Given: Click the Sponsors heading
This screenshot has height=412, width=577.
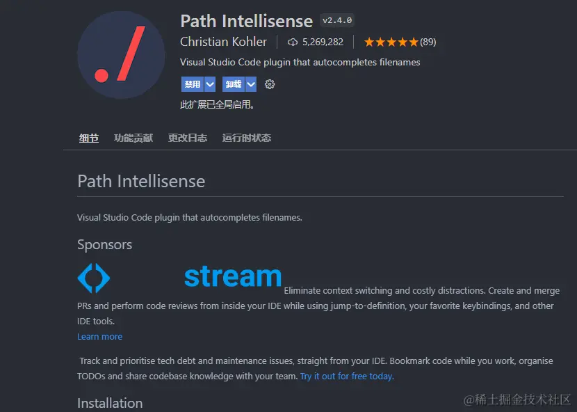Looking at the screenshot, I should tap(104, 245).
